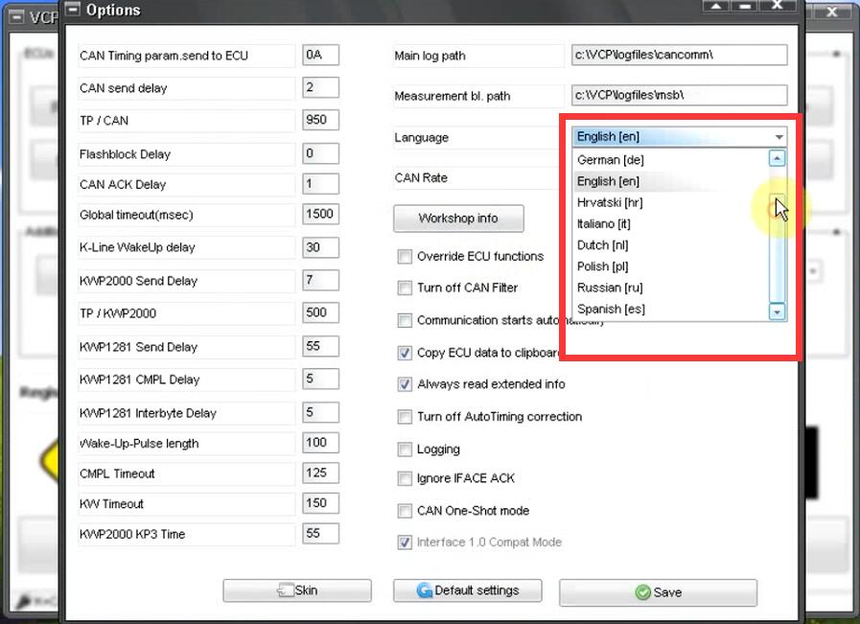Enable the Logging checkbox

click(405, 450)
